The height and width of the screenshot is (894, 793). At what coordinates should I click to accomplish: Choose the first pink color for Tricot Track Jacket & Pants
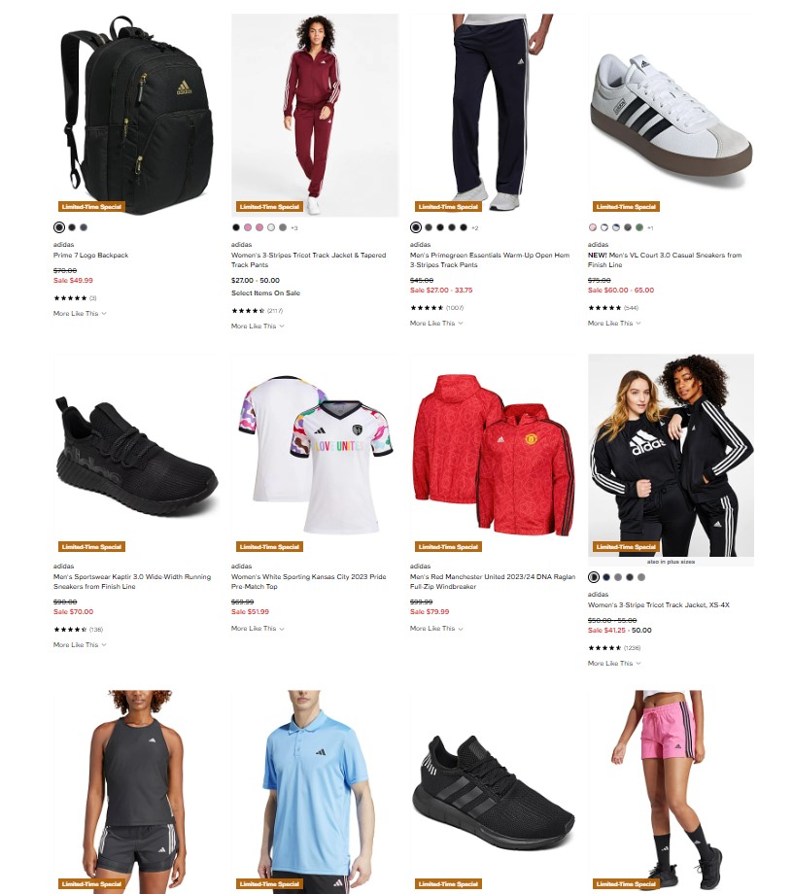[x=248, y=227]
